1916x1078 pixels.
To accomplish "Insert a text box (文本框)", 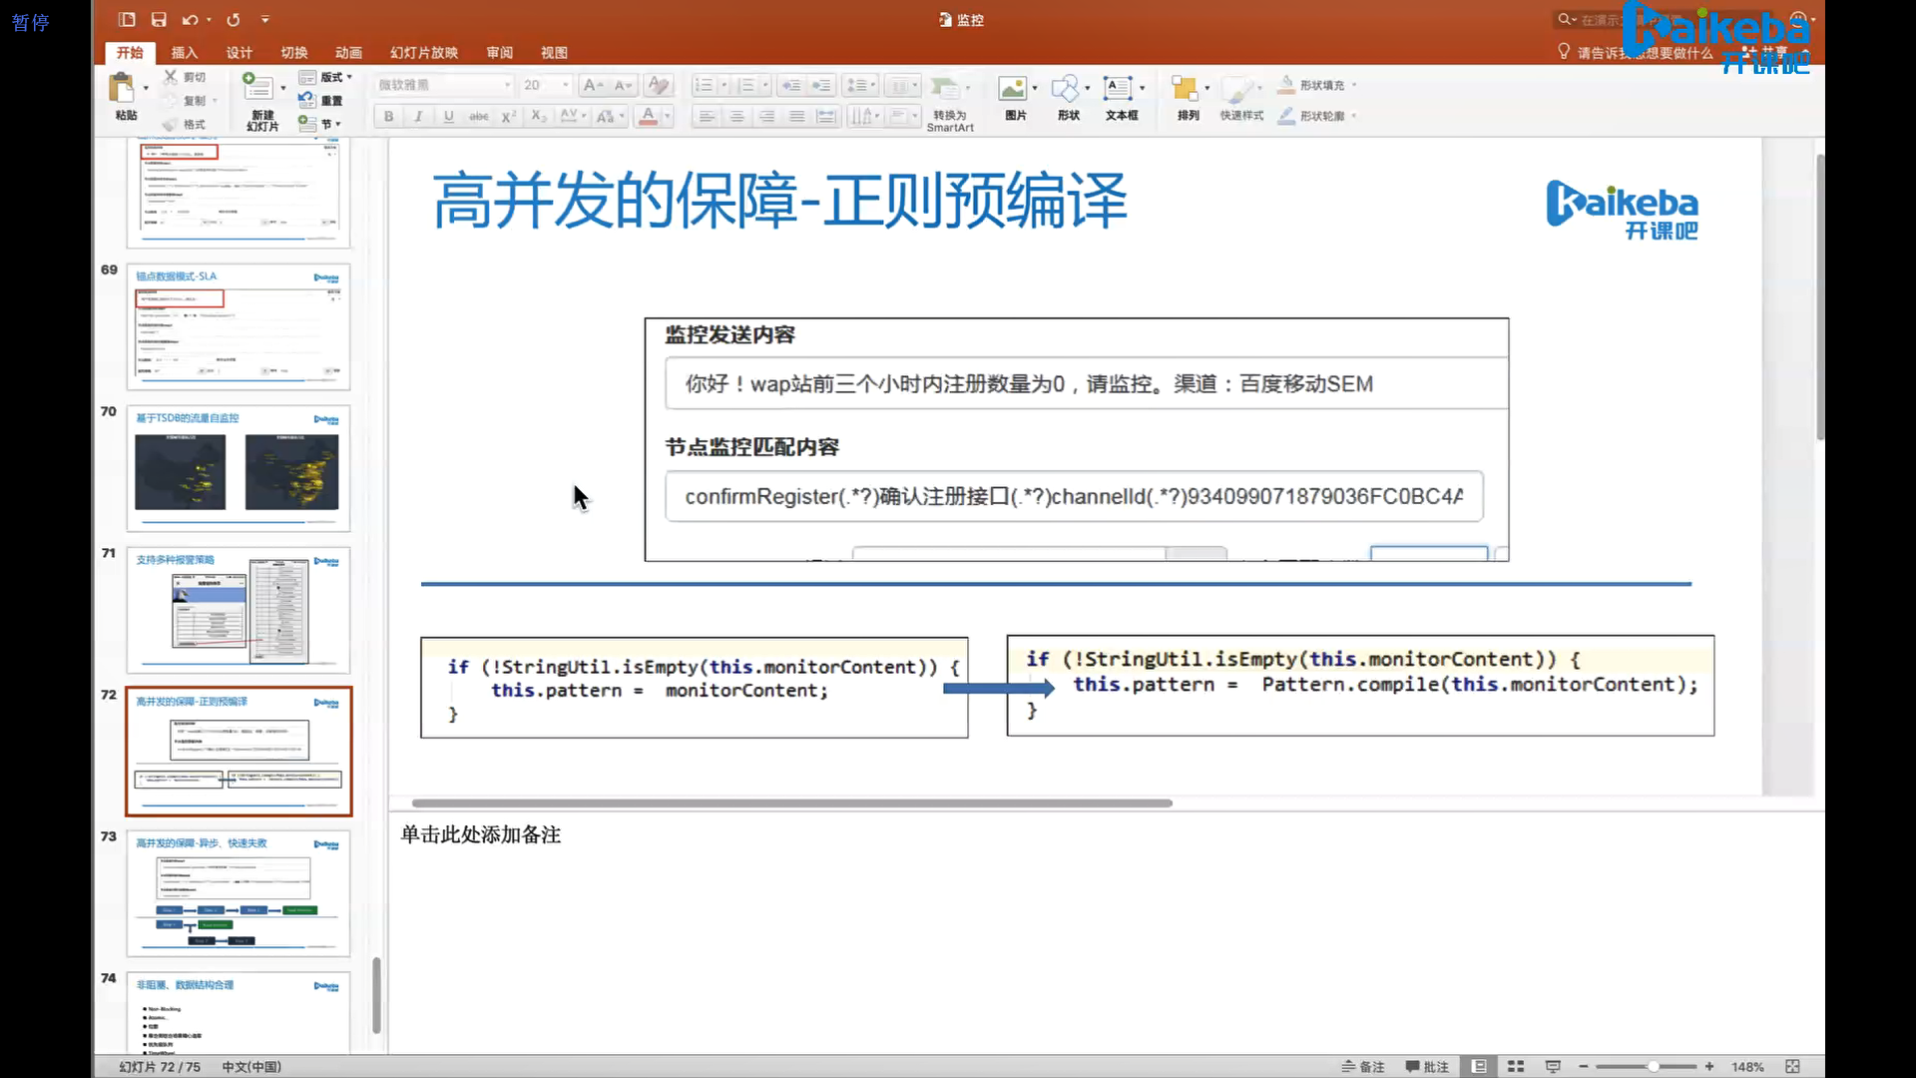I will [x=1118, y=89].
